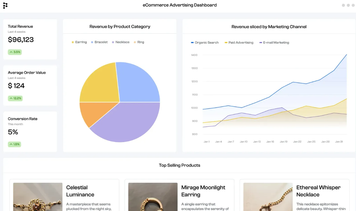The height and width of the screenshot is (211, 356).
Task: Hide the Paid Advertising series
Action: [239, 43]
